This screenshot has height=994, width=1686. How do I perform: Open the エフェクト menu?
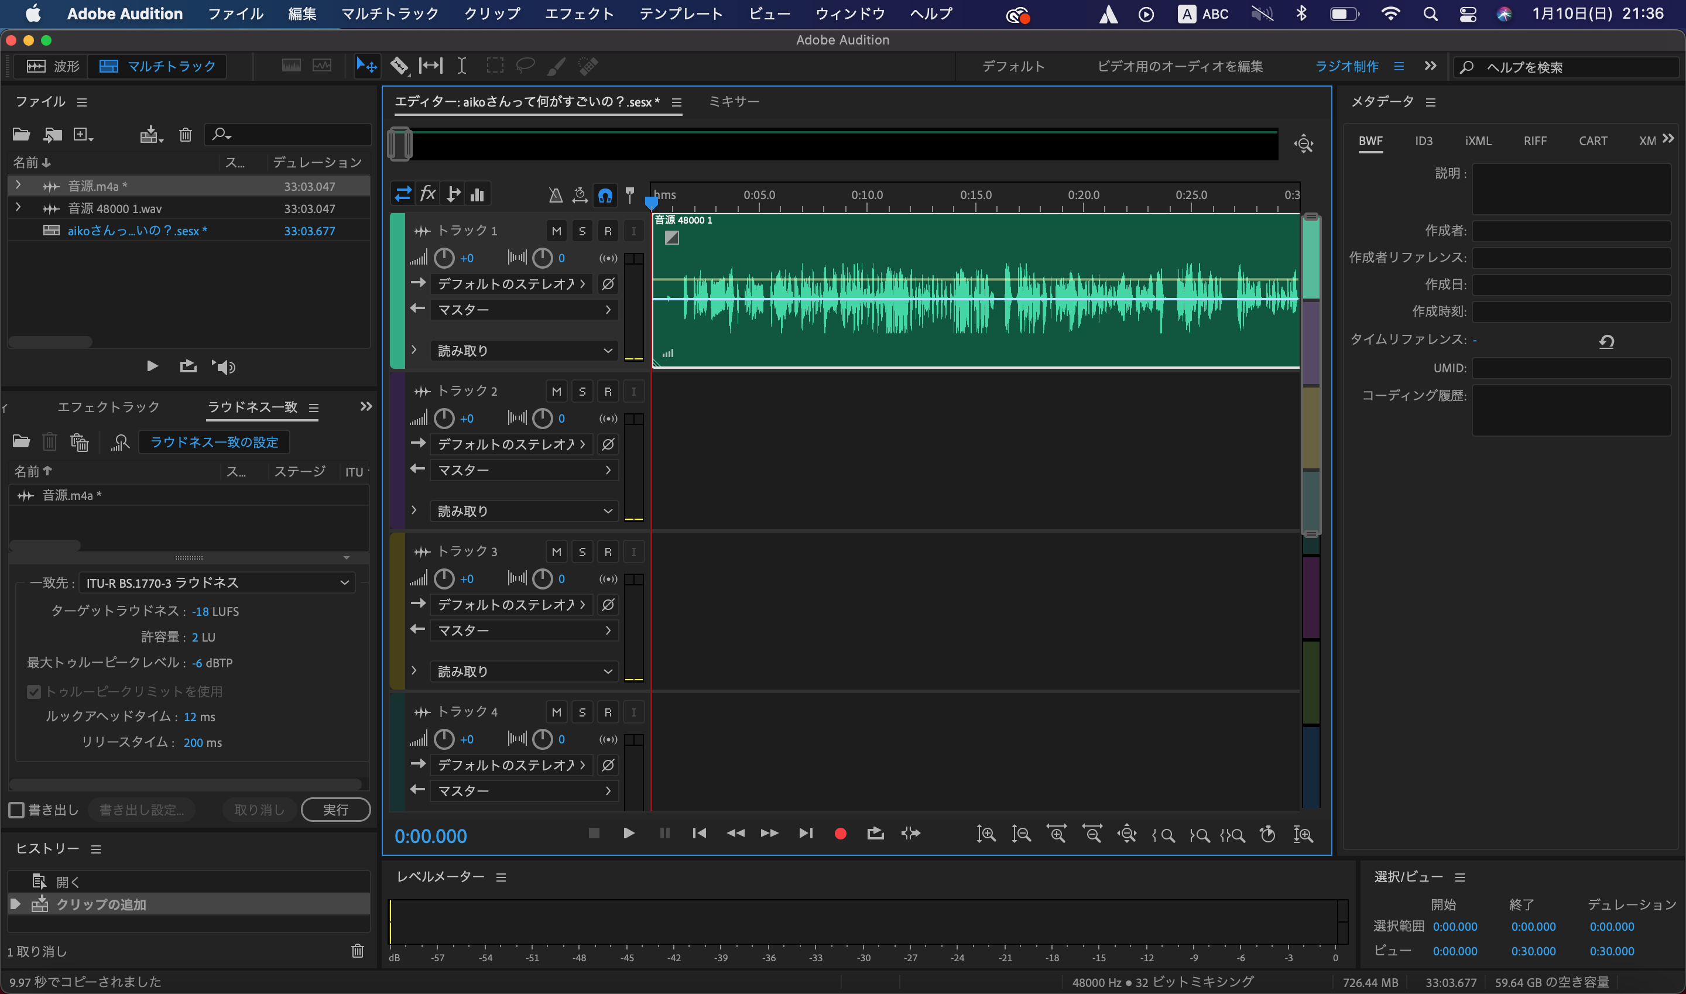click(x=579, y=13)
